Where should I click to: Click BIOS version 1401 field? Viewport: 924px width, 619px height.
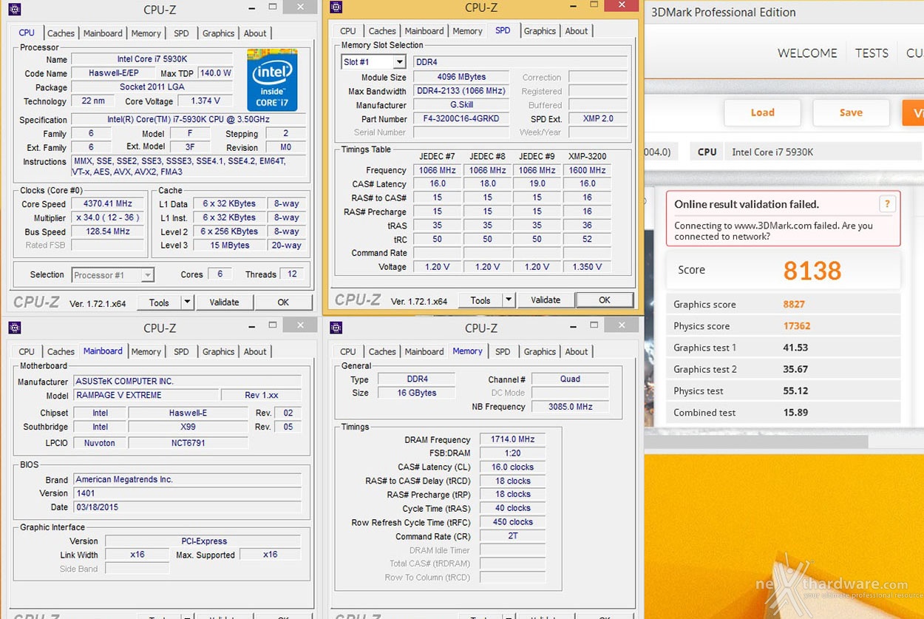187,493
